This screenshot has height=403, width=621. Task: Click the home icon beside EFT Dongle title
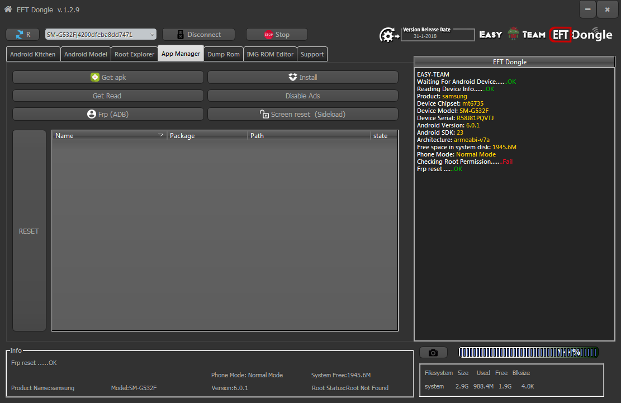pos(8,9)
